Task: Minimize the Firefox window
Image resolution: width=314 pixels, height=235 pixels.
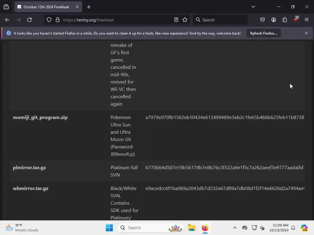Action: tap(278, 7)
